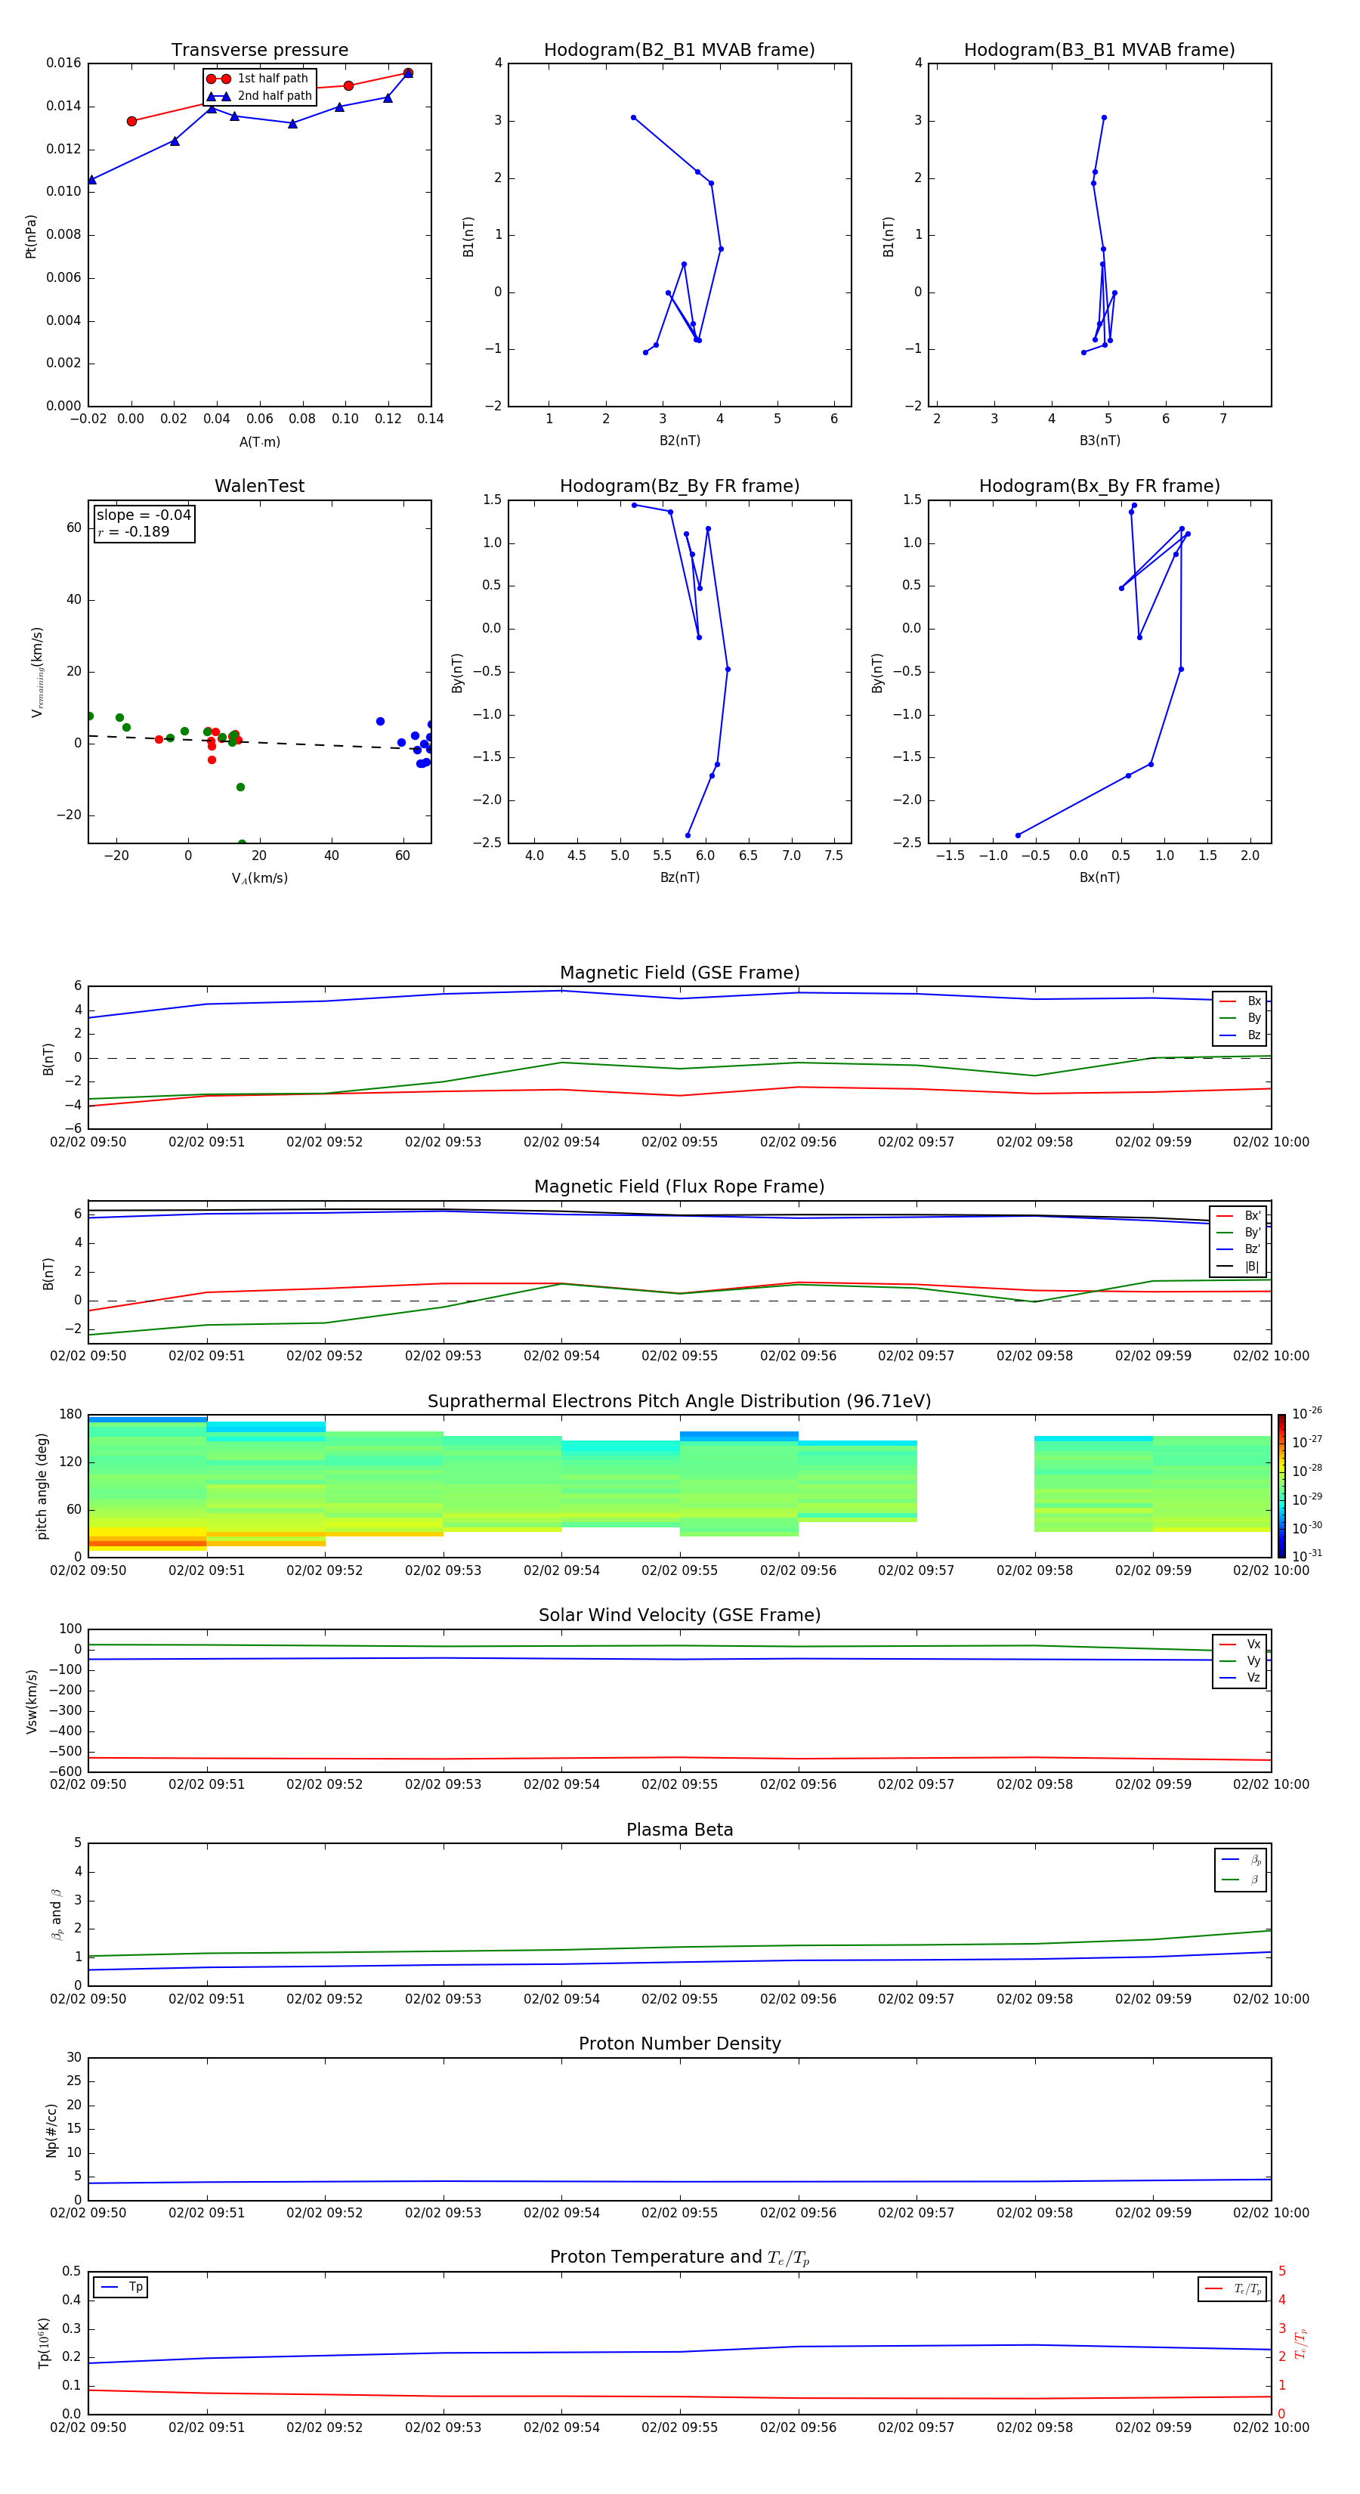Click the 'Magnetic Field (GSE Frame)' title

pyautogui.click(x=679, y=973)
